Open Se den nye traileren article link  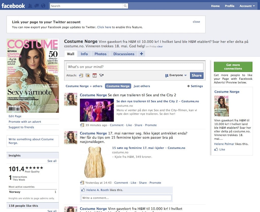pyautogui.click(x=157, y=101)
